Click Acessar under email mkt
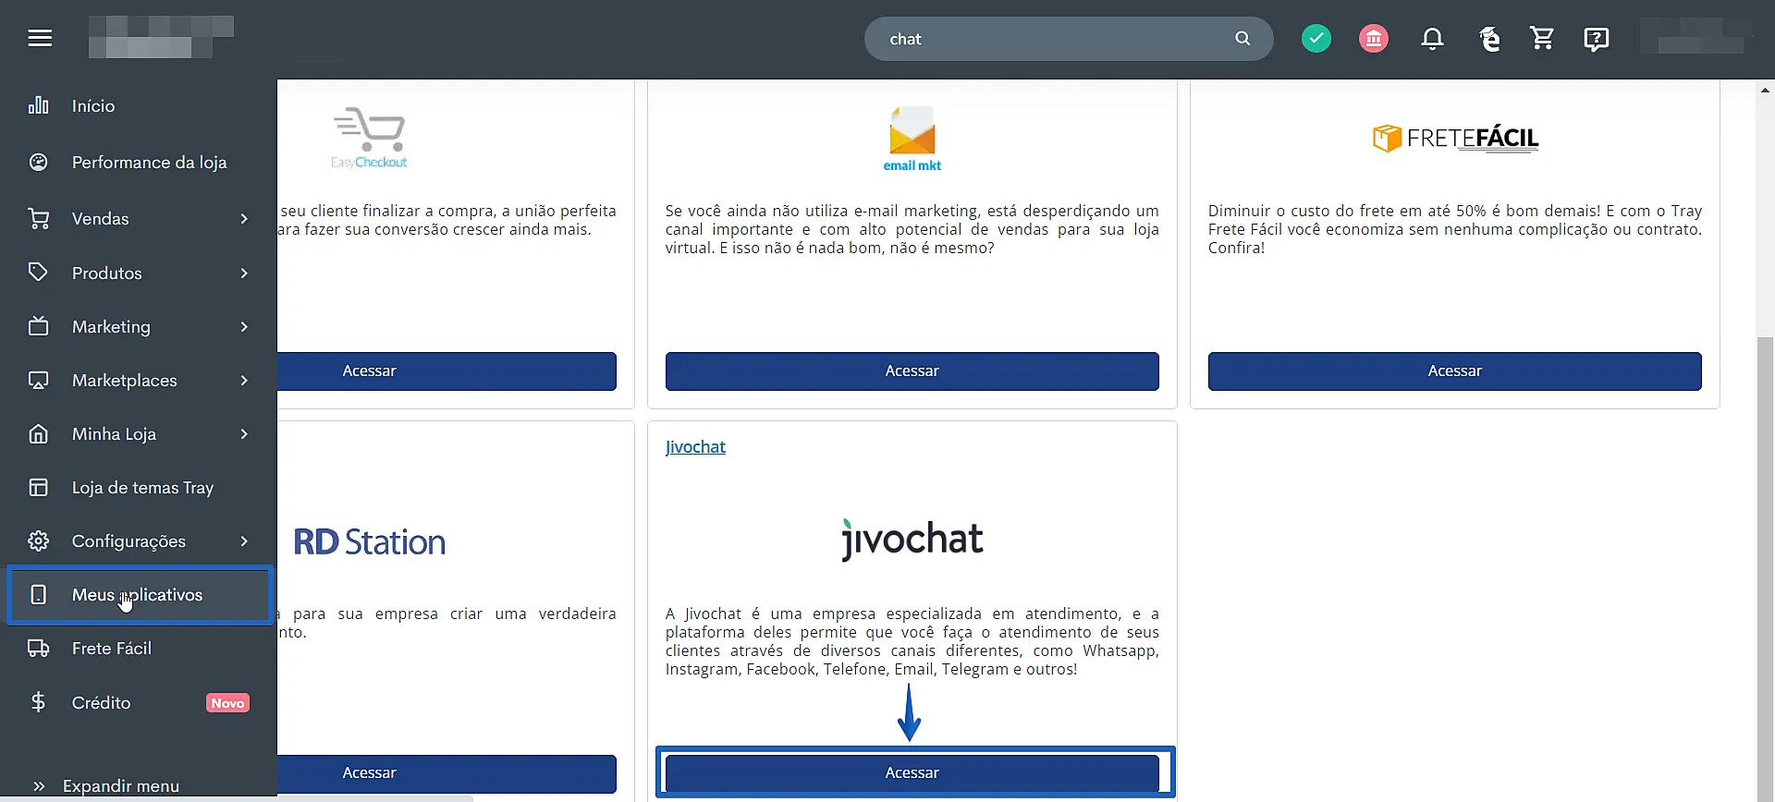This screenshot has height=802, width=1775. point(912,371)
